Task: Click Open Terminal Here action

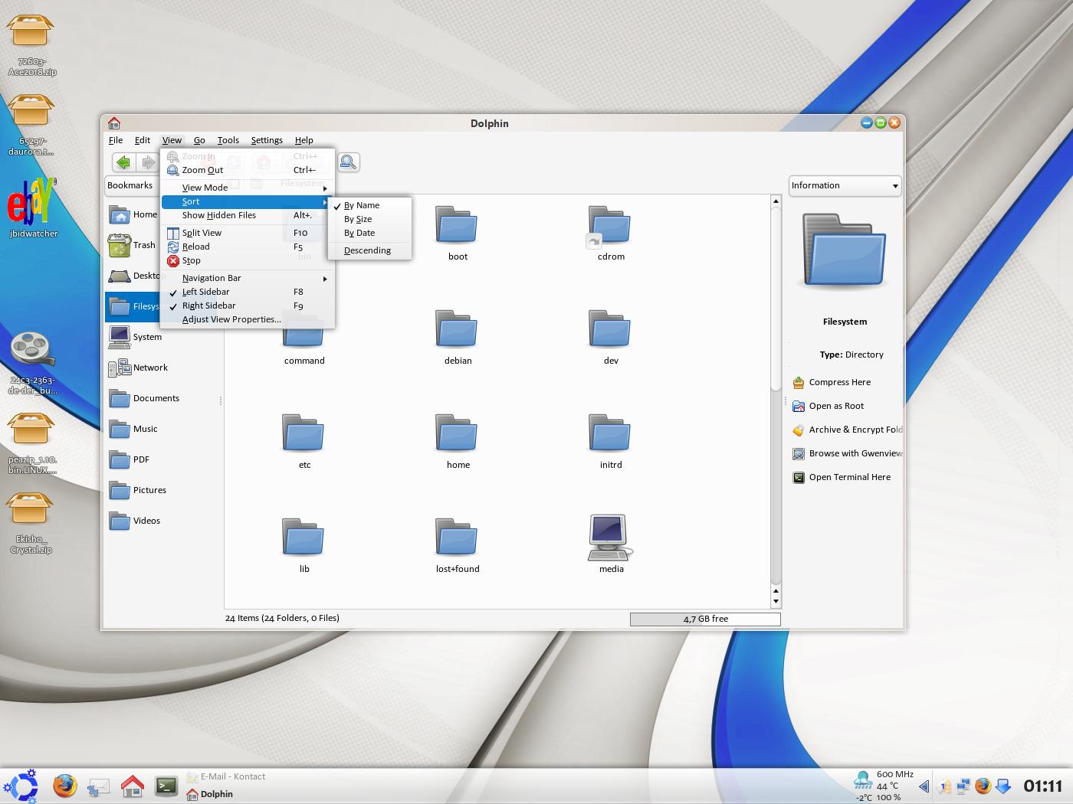Action: [842, 477]
